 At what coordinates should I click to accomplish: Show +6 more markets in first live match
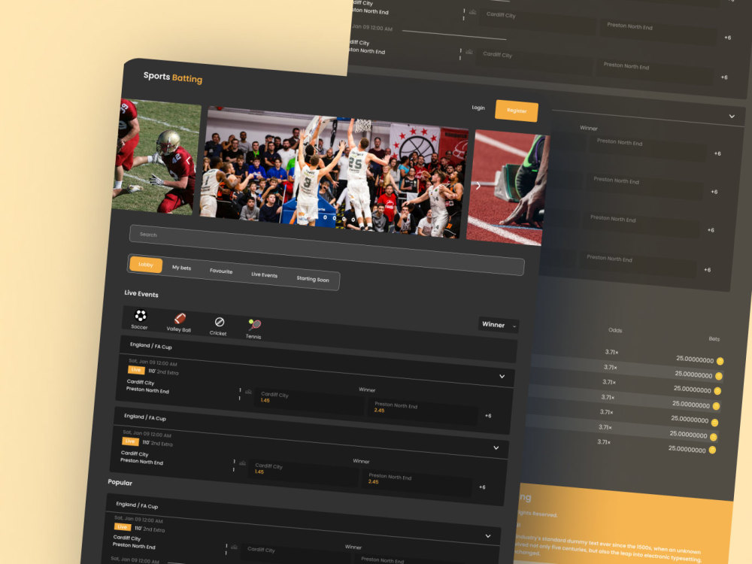point(488,416)
